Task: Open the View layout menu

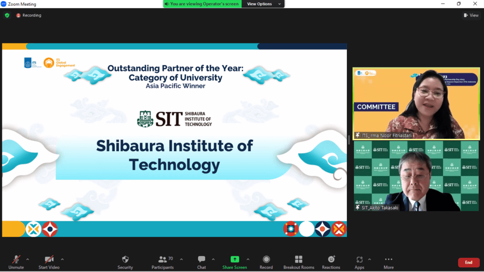Action: (x=471, y=15)
